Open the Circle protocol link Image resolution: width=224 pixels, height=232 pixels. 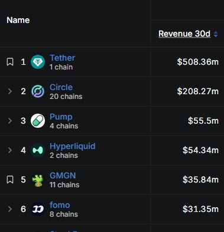tap(61, 87)
